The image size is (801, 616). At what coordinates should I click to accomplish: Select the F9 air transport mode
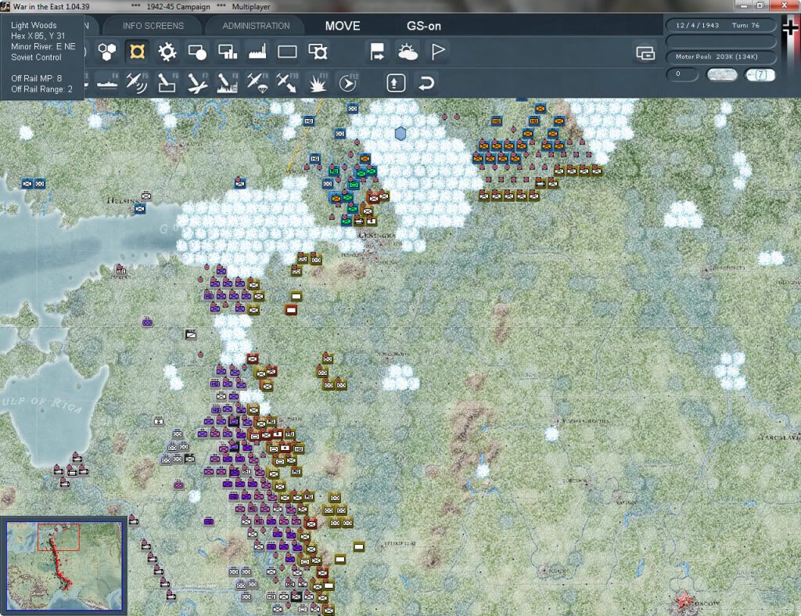[x=257, y=83]
